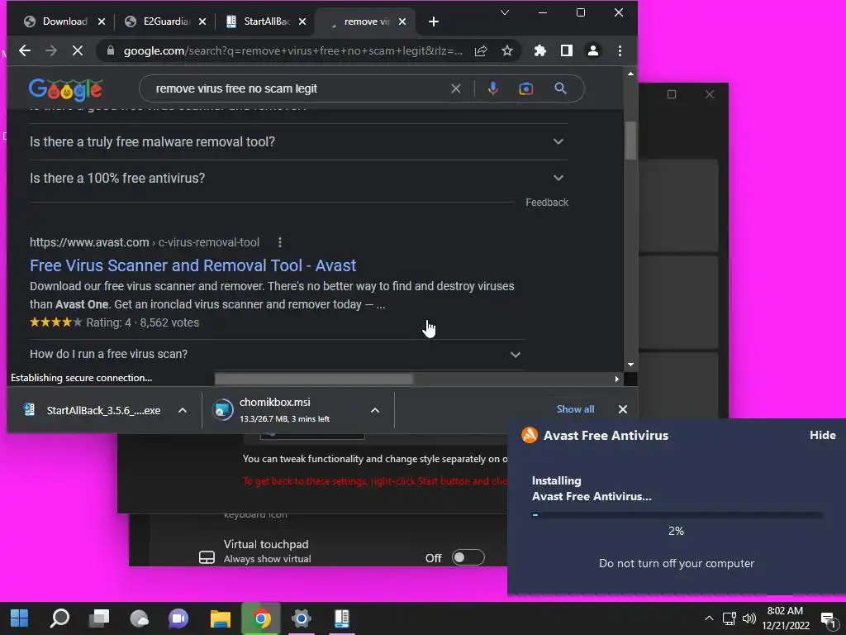Click the Avast Free Antivirus logo

pos(530,435)
